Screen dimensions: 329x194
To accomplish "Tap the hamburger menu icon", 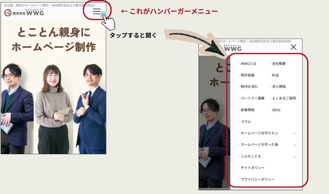I will (x=96, y=12).
